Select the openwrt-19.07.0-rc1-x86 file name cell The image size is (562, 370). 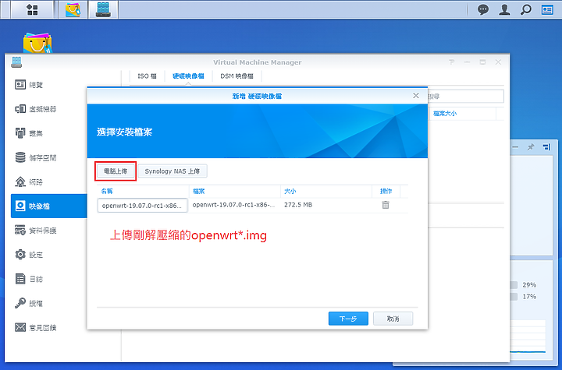click(x=233, y=205)
